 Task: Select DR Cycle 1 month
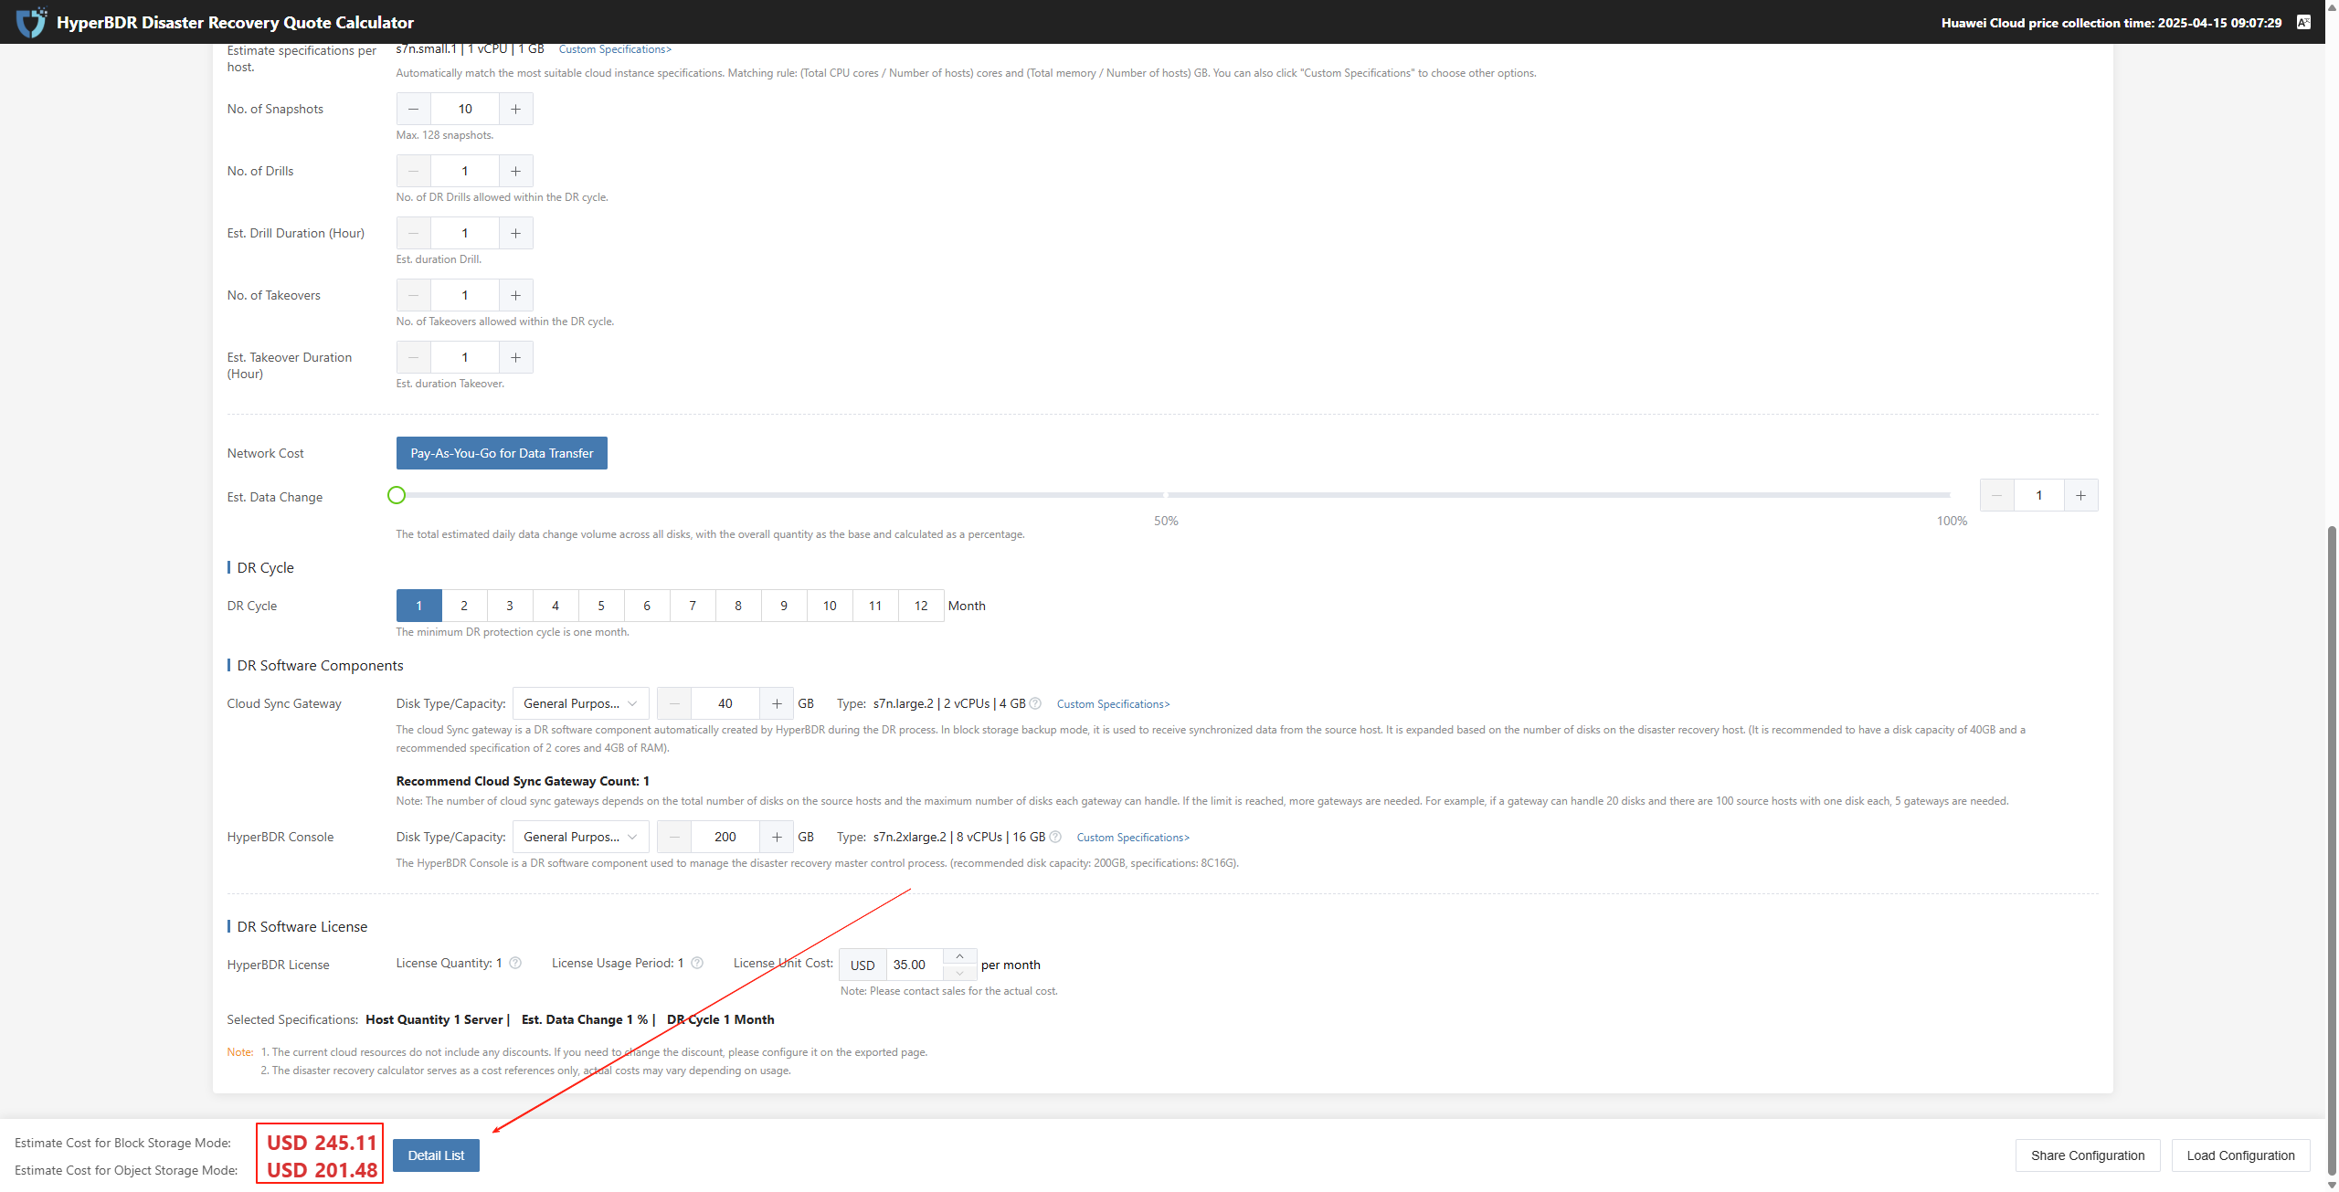tap(419, 606)
